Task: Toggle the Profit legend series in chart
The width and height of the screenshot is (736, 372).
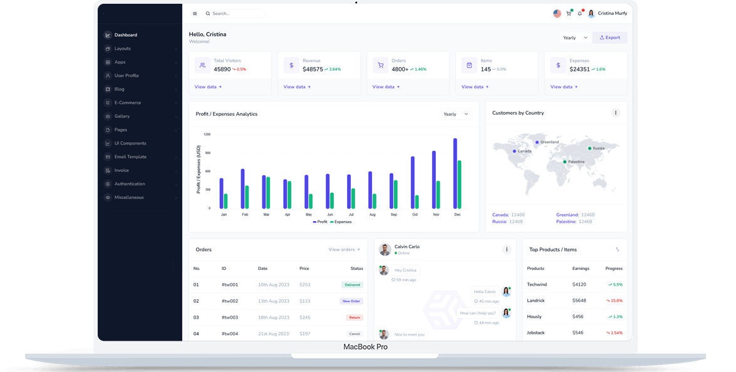Action: click(x=320, y=222)
